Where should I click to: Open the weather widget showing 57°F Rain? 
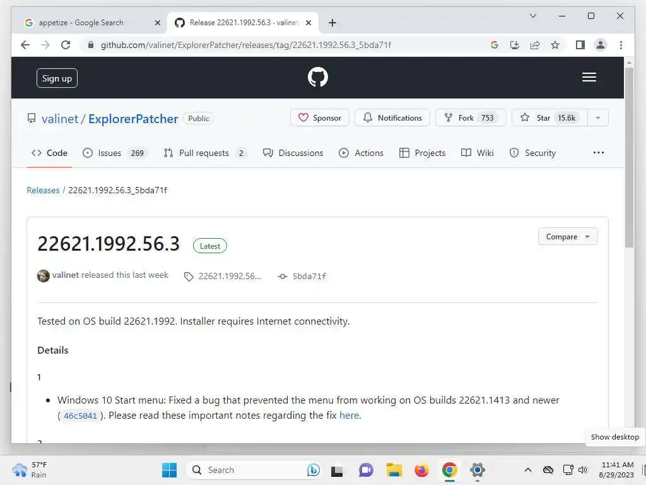click(x=30, y=470)
